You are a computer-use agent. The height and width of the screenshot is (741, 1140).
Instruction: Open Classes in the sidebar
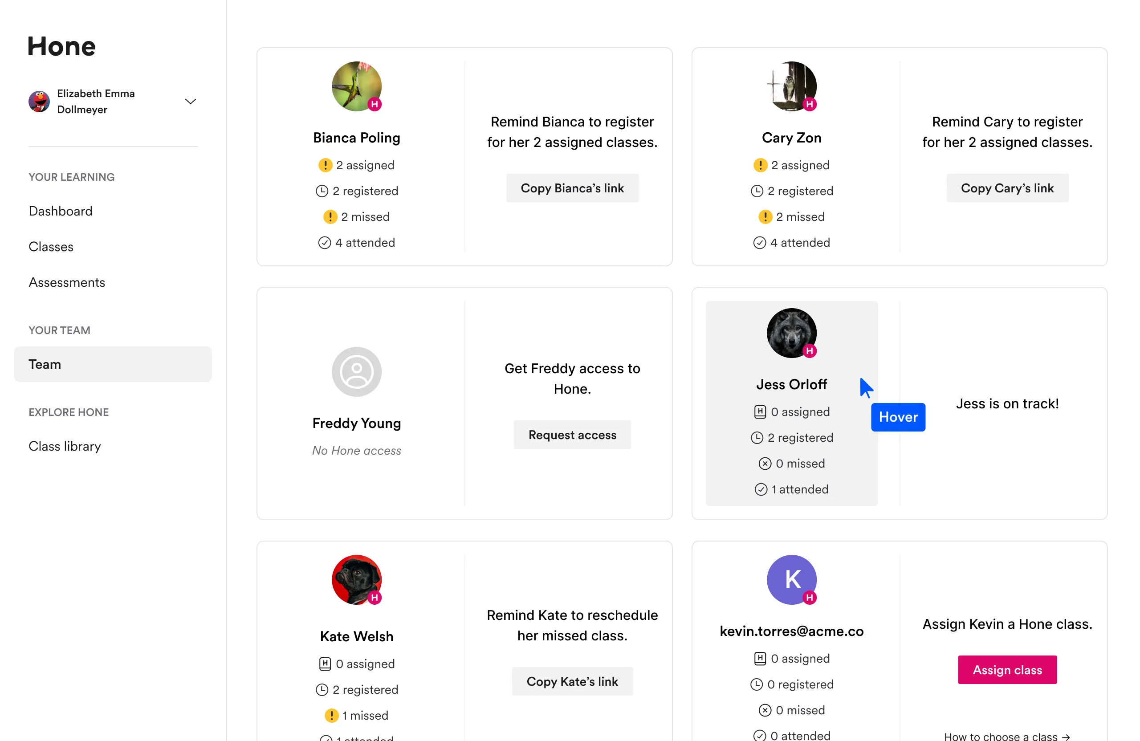coord(51,247)
